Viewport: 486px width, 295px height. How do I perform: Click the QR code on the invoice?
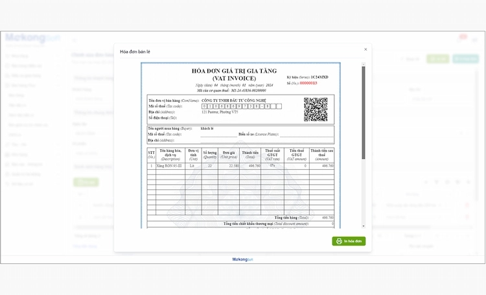(316, 109)
